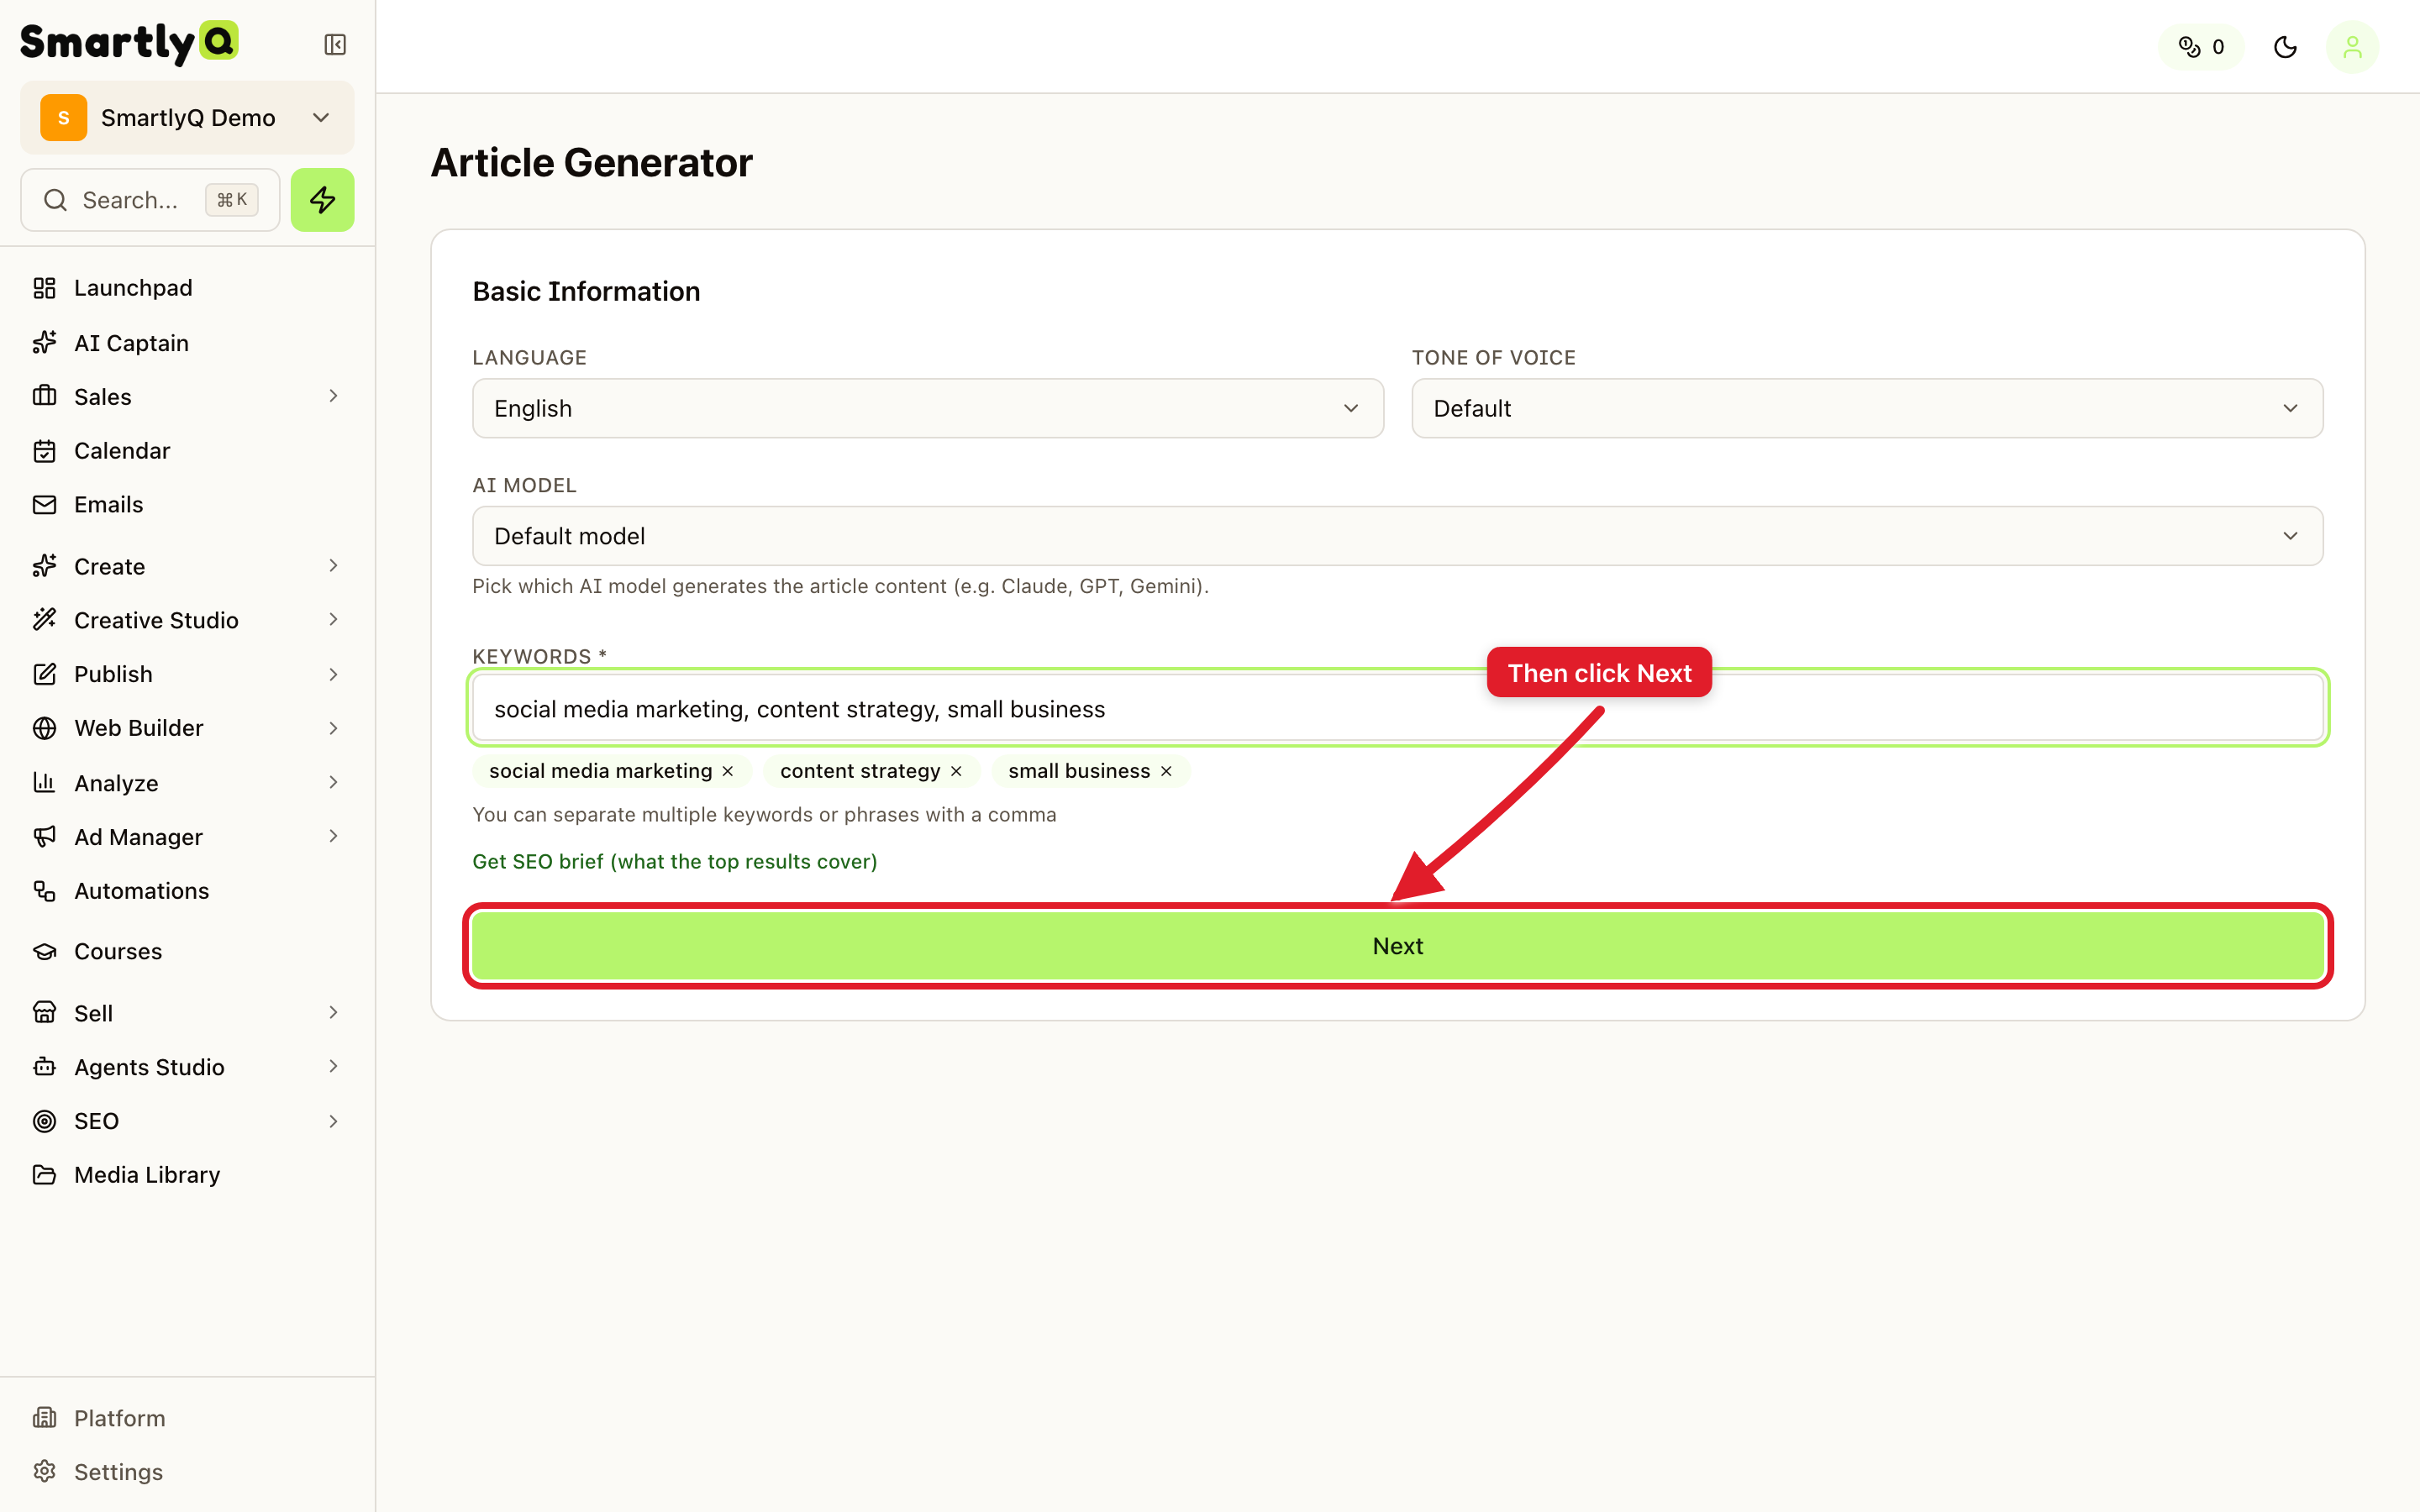The height and width of the screenshot is (1512, 2420).
Task: Expand the SEO submenu chevron
Action: tap(333, 1121)
